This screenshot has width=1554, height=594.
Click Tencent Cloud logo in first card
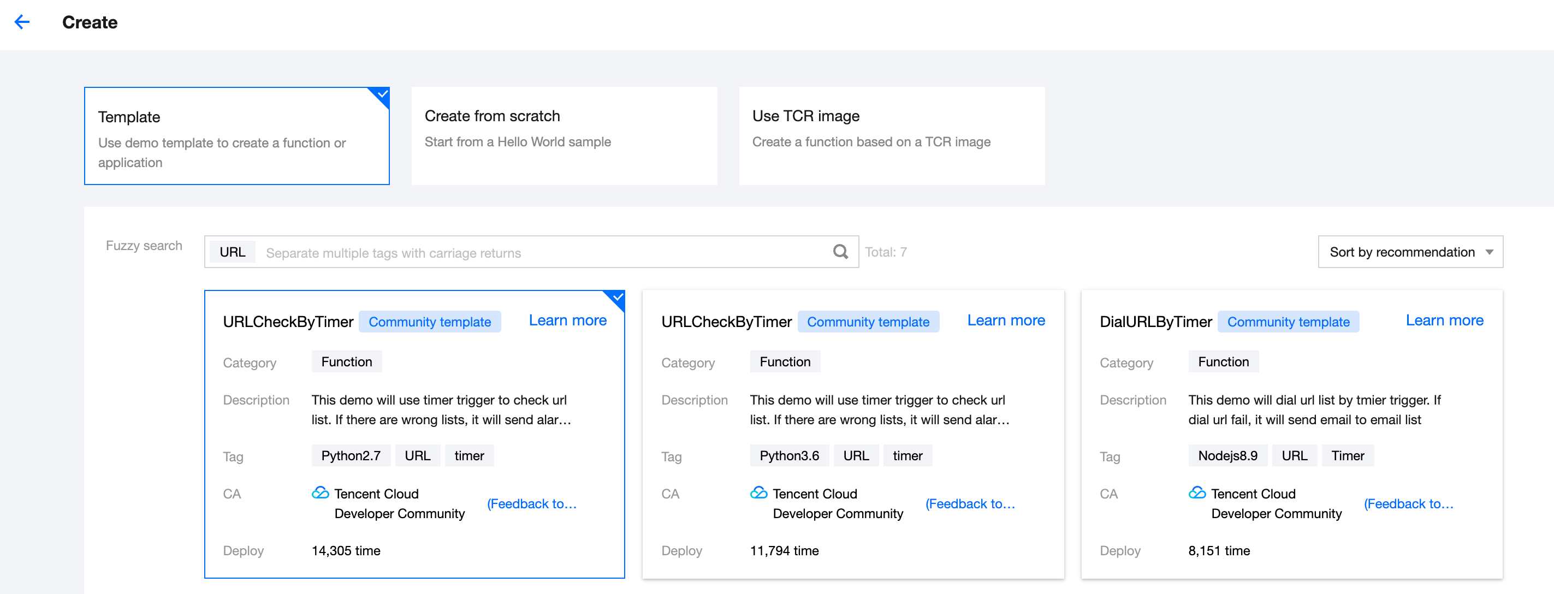(321, 492)
